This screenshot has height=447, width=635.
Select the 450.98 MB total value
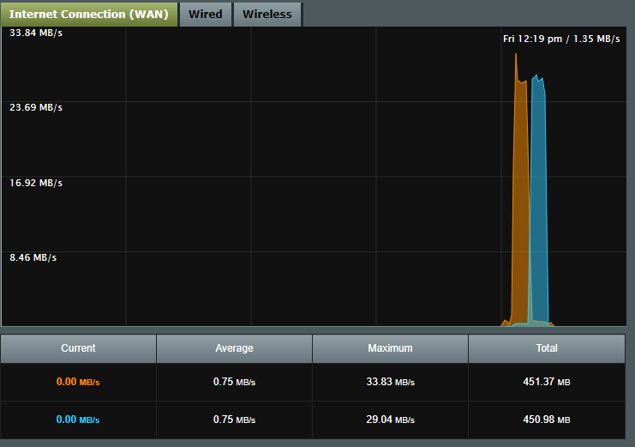tap(546, 420)
